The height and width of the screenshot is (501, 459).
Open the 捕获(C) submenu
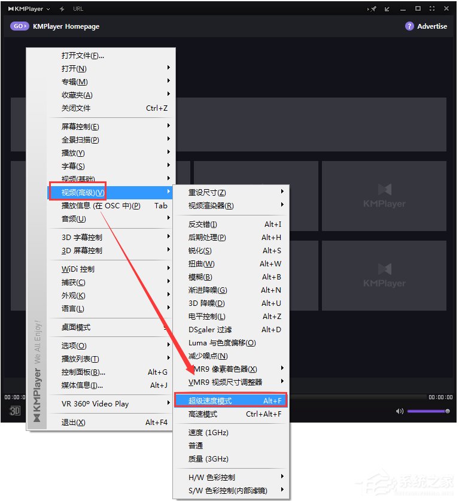coord(110,283)
